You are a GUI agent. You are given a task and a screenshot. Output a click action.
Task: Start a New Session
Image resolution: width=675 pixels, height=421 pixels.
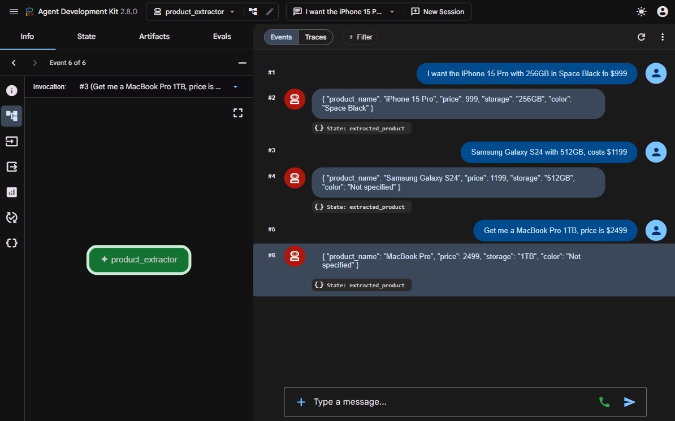pyautogui.click(x=438, y=12)
